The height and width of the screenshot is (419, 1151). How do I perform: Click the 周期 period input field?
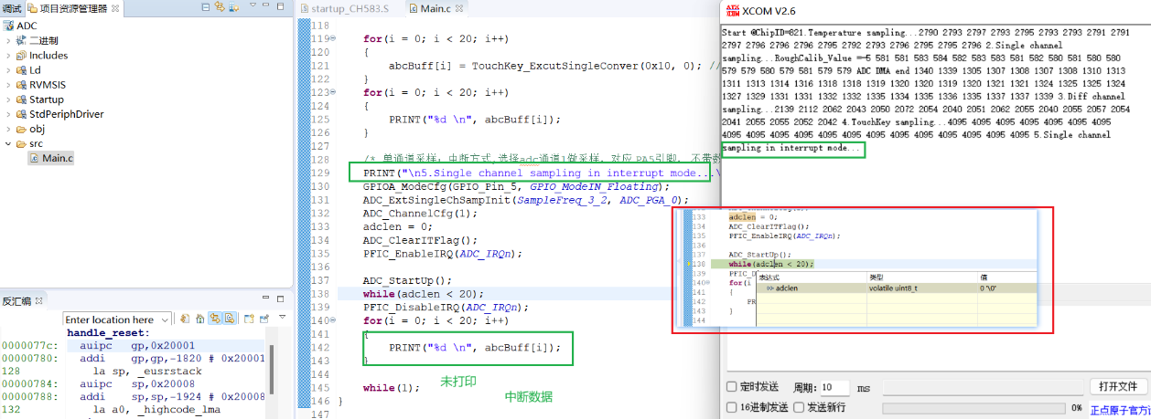(x=835, y=388)
